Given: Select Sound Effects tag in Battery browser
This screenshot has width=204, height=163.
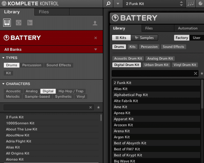Looking at the screenshot, I should 173,47.
